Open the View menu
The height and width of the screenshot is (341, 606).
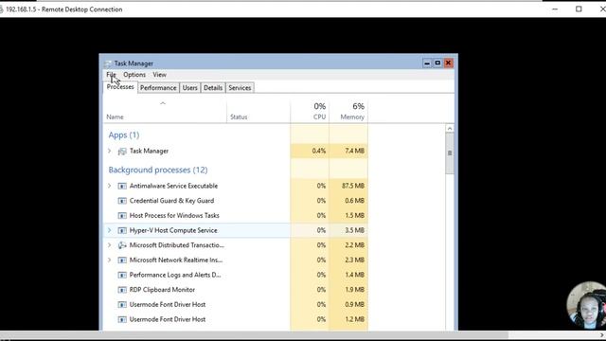(159, 75)
